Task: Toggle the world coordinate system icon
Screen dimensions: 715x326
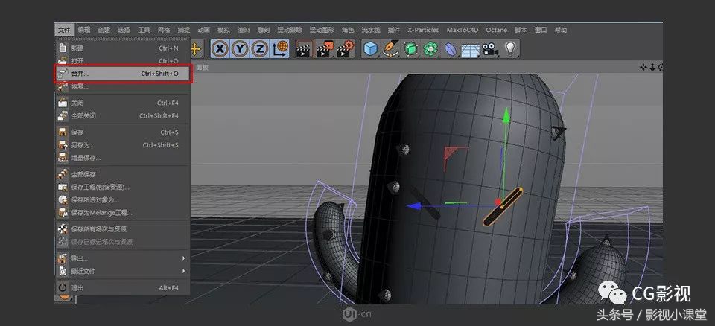Action: pyautogui.click(x=279, y=49)
